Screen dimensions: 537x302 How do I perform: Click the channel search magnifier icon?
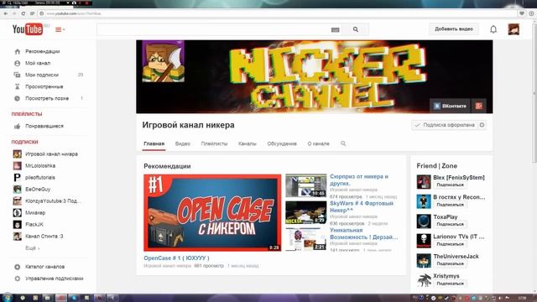tap(343, 143)
